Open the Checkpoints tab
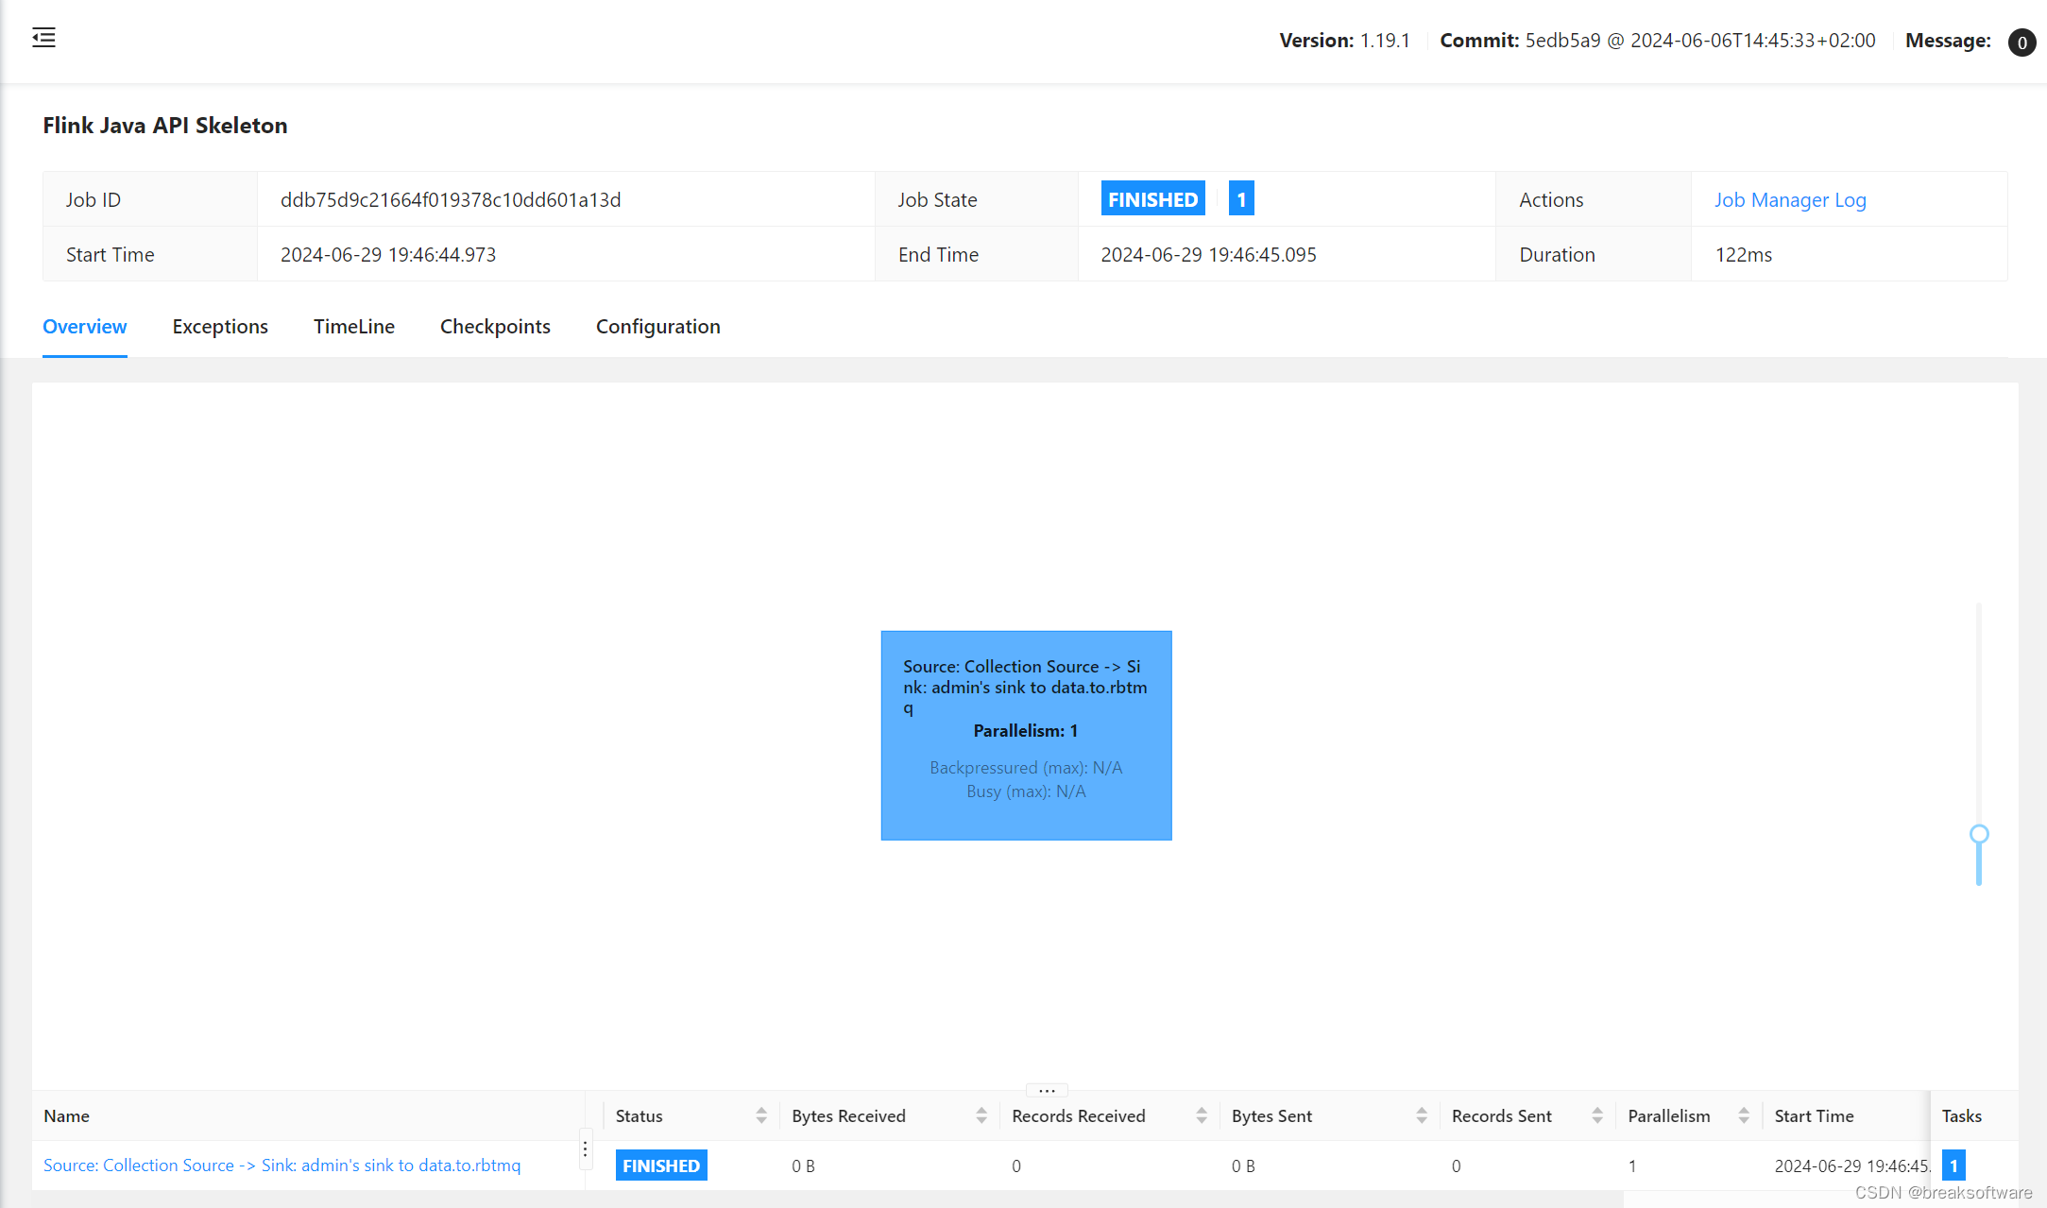 click(x=495, y=327)
